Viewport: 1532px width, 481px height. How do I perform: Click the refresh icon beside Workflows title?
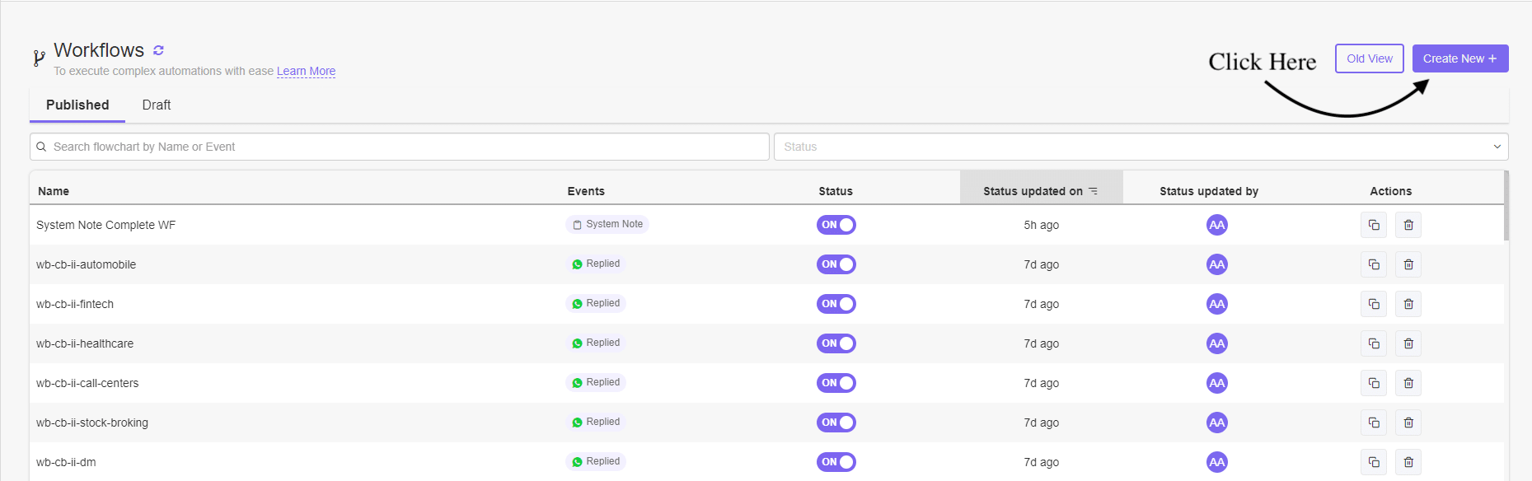click(x=158, y=50)
